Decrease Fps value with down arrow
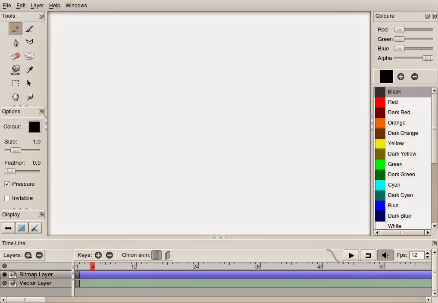This screenshot has height=303, width=438. (427, 257)
